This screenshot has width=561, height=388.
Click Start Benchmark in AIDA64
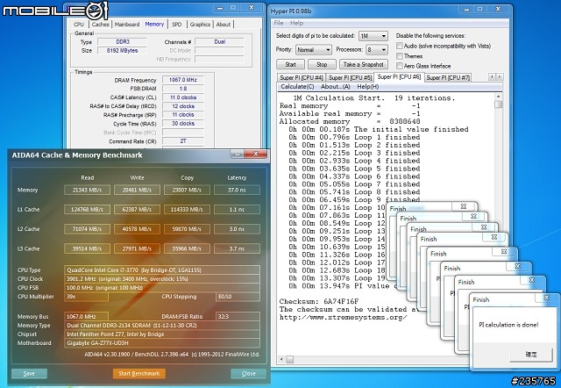139,374
